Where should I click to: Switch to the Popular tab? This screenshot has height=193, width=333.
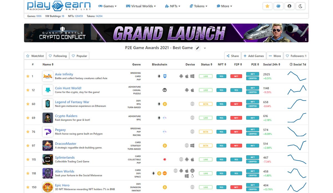[79, 56]
